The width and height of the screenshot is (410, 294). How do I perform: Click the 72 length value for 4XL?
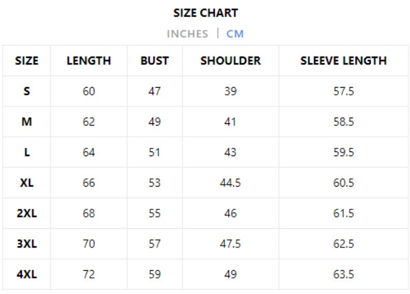click(89, 274)
